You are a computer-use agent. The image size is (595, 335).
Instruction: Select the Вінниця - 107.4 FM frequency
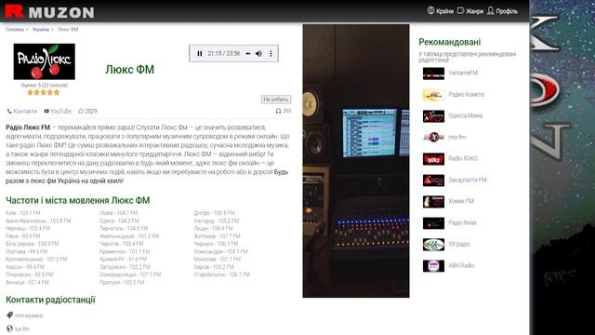coord(27,283)
